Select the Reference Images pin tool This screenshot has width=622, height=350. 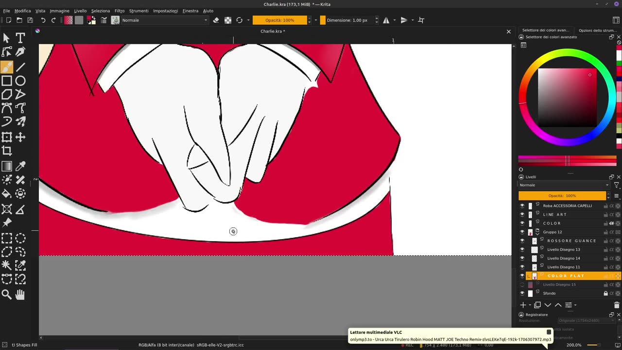point(7,223)
